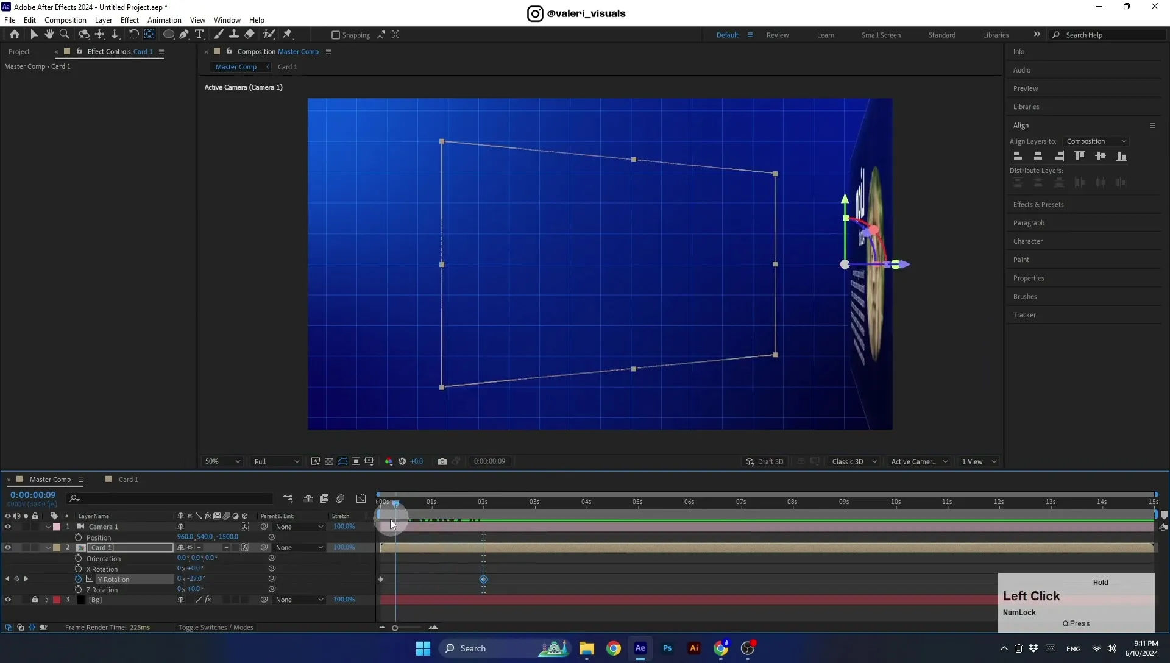Screen dimensions: 1170x663
Task: Click Show Channel color management icon
Action: tap(389, 461)
